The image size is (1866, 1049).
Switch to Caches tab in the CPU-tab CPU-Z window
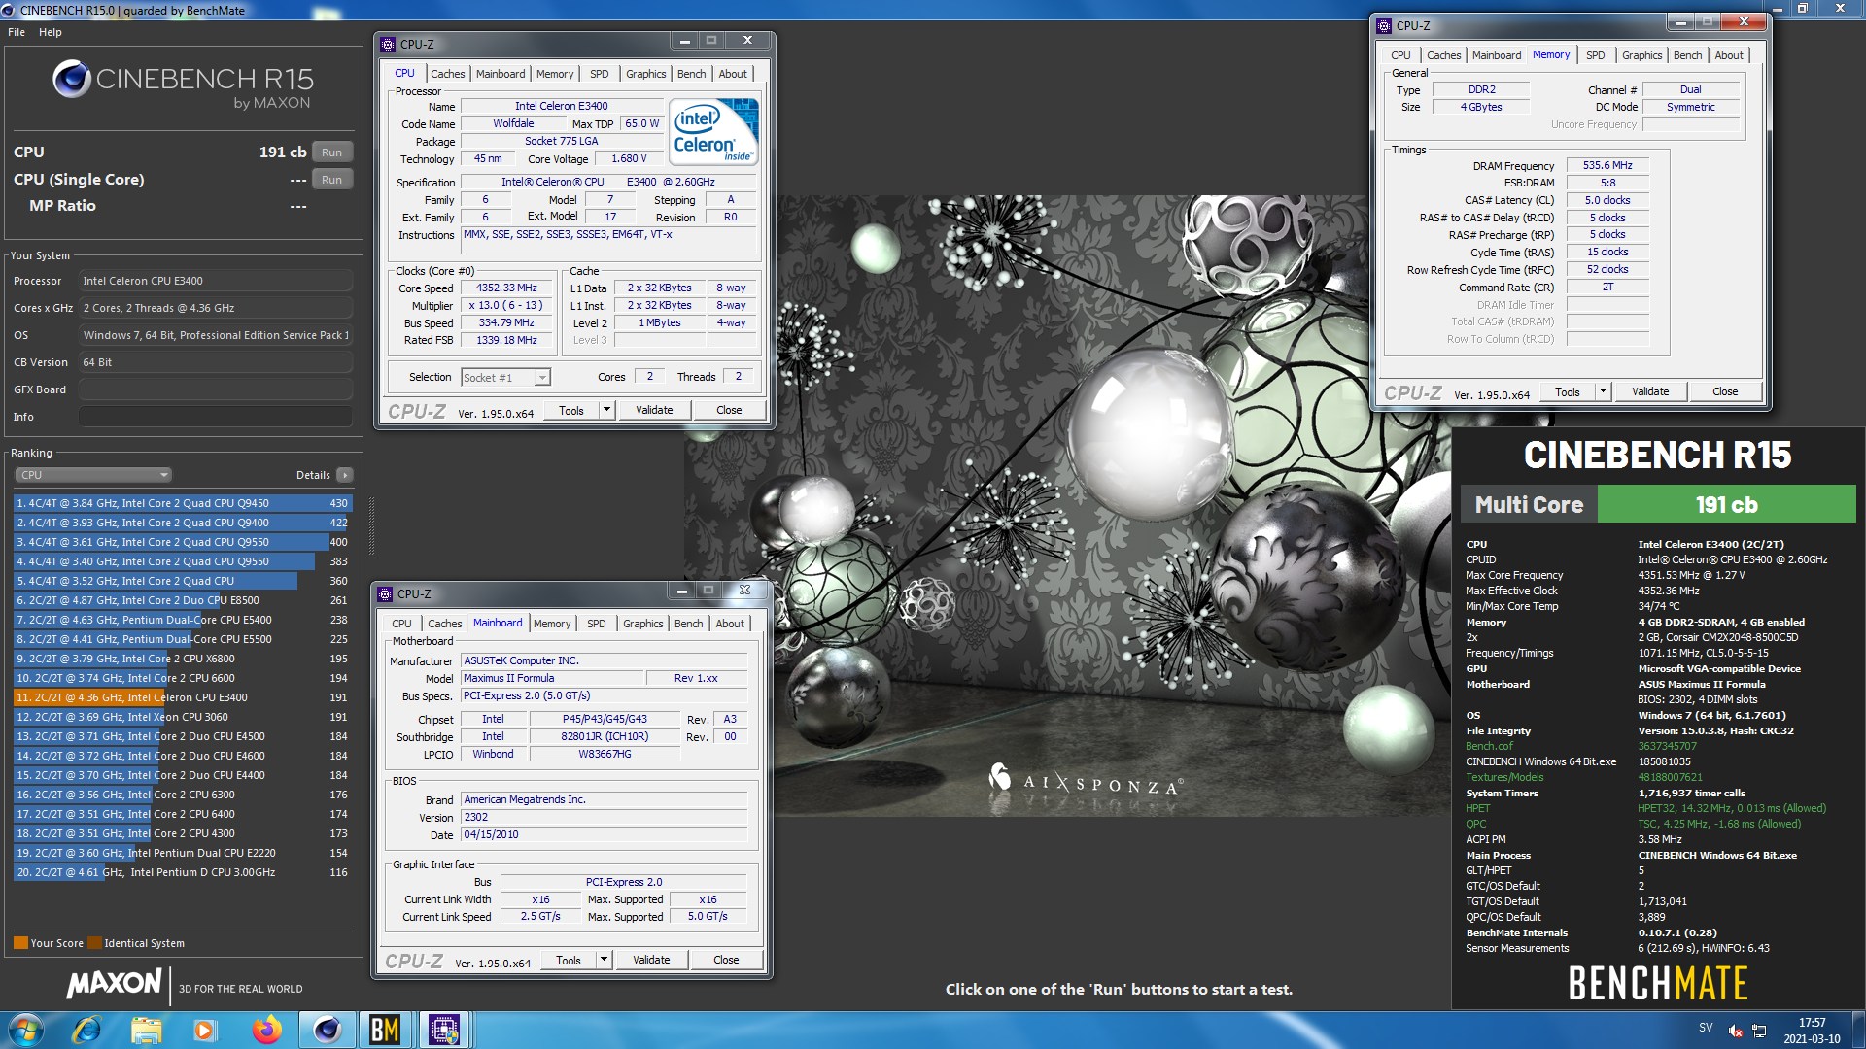pyautogui.click(x=447, y=74)
